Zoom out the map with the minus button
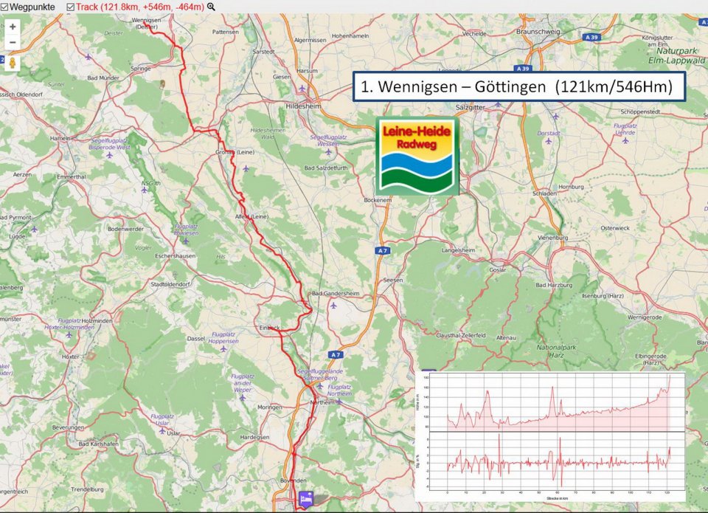The height and width of the screenshot is (513, 708). click(13, 43)
